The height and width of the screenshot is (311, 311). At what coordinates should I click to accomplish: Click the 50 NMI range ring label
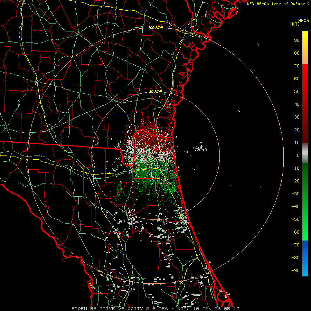pos(155,92)
